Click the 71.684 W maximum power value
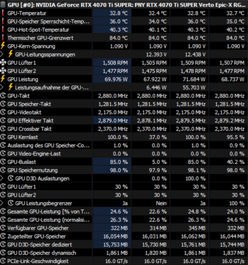Viewport: 248px width, 265px height. (194, 79)
